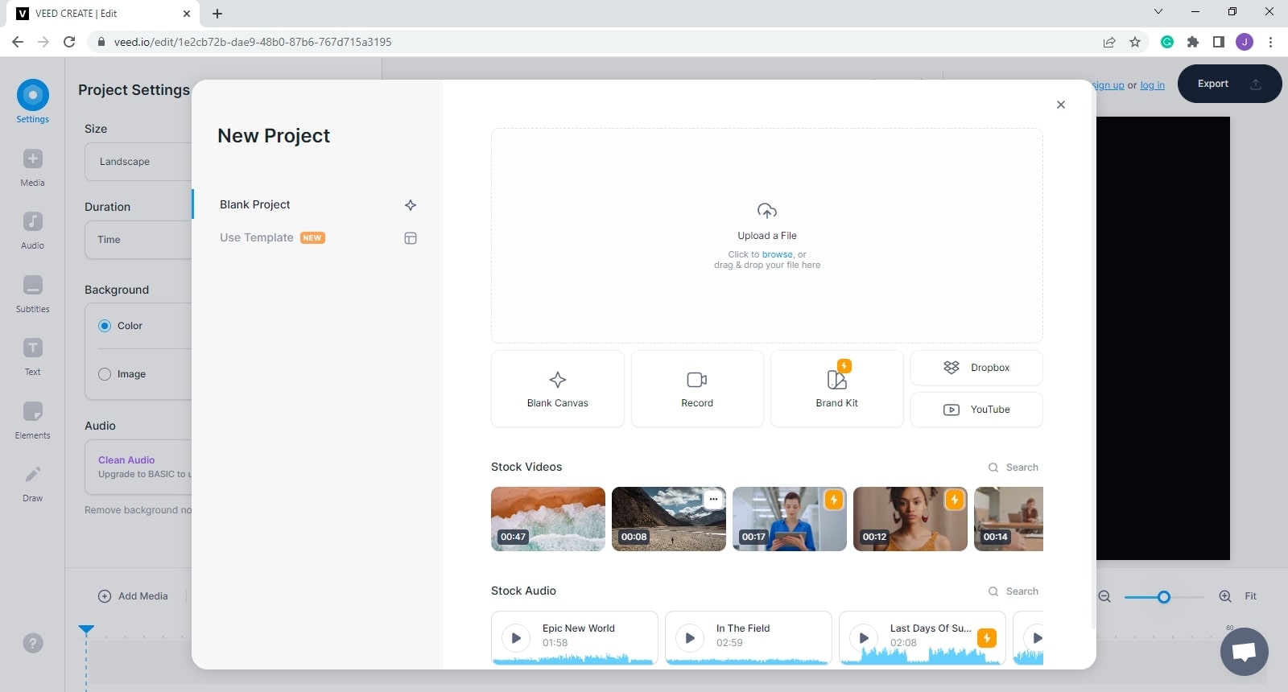Screen dimensions: 1288x692
Task: Select the 00:14 stock video thumbnail
Action: click(1009, 519)
